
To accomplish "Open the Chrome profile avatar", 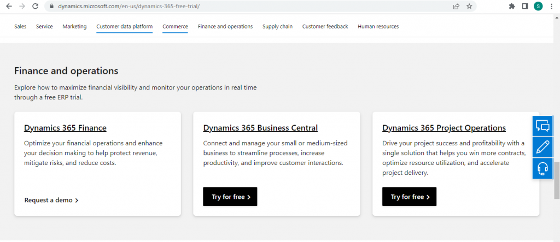I will pos(538,7).
